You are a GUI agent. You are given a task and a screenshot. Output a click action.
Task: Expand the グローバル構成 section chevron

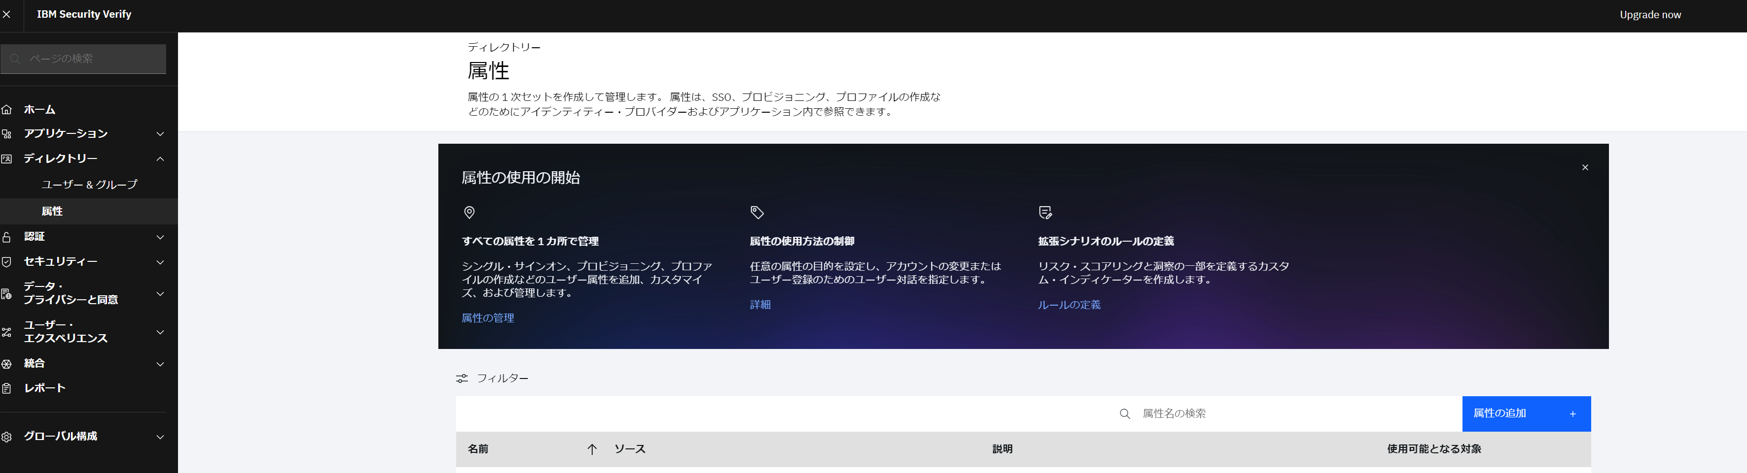(160, 437)
